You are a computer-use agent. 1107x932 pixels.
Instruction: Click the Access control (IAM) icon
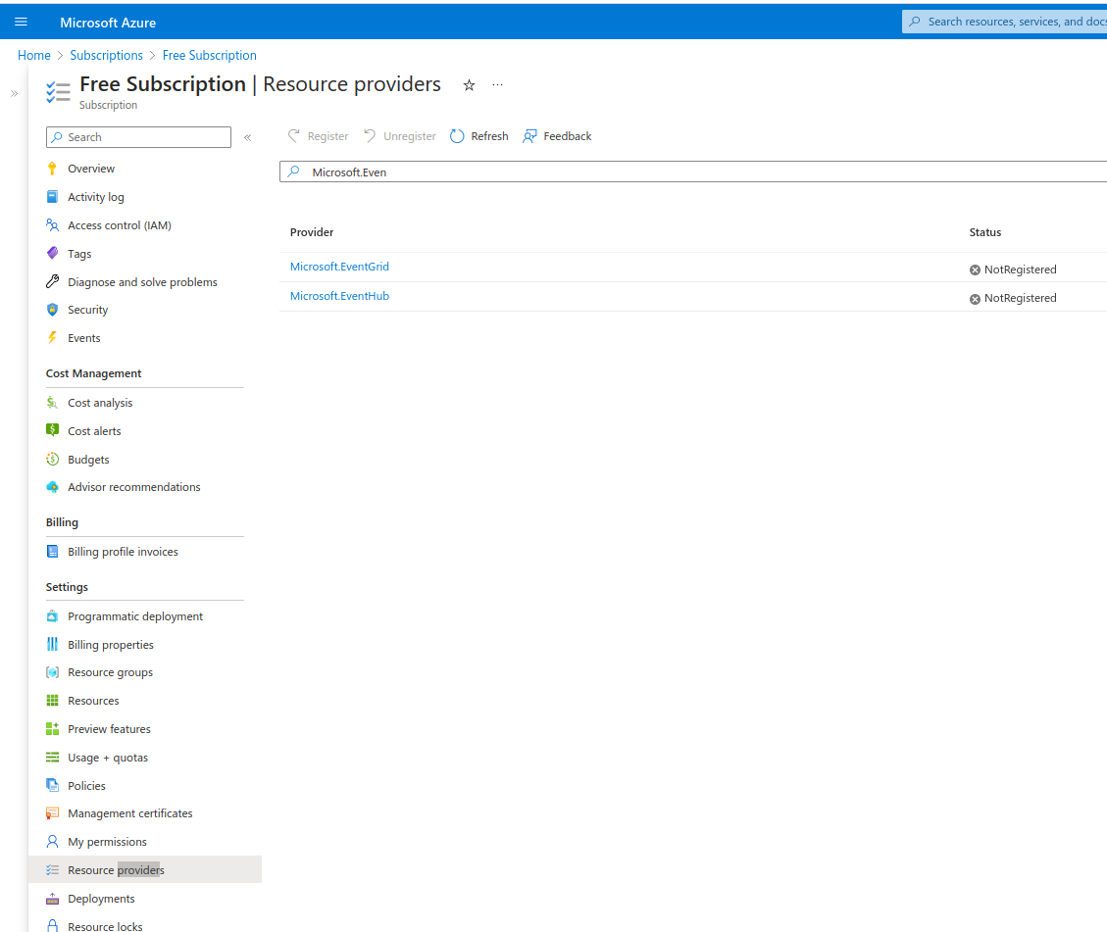point(52,225)
